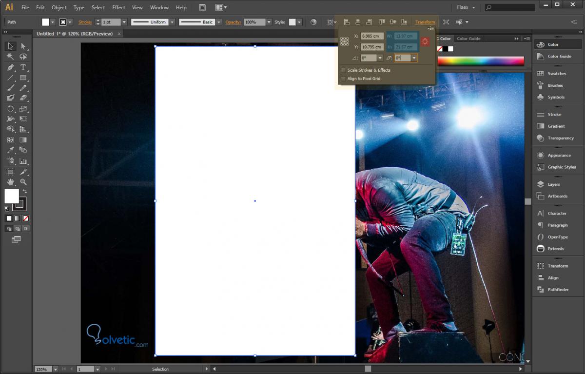Viewport: 585px width, 374px height.
Task: Open the Object menu
Action: (59, 7)
